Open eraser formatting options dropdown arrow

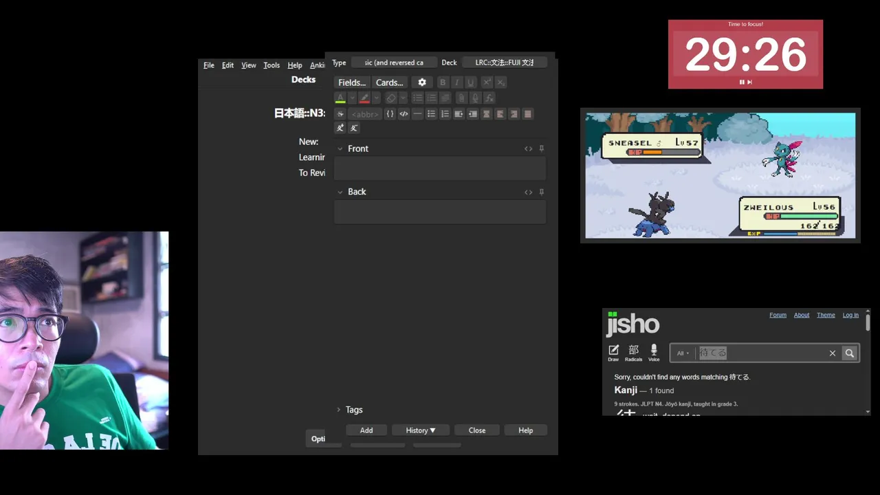pos(403,98)
